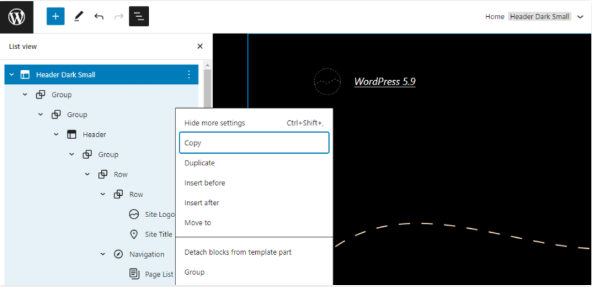Image resolution: width=592 pixels, height=287 pixels.
Task: Toggle the List view button
Action: click(x=139, y=16)
